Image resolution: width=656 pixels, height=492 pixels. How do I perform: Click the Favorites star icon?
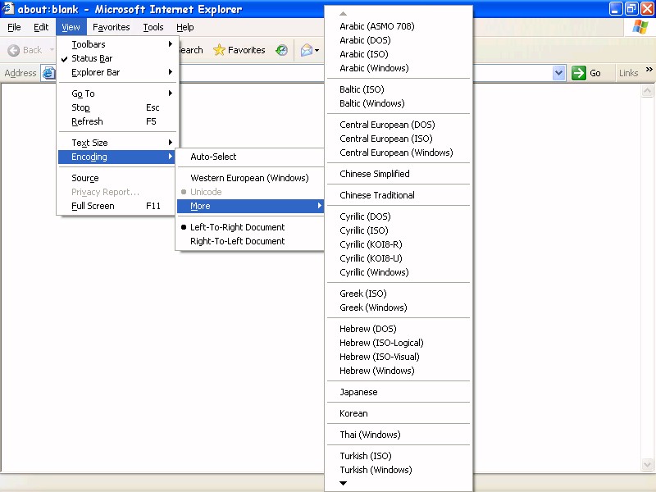click(x=219, y=50)
